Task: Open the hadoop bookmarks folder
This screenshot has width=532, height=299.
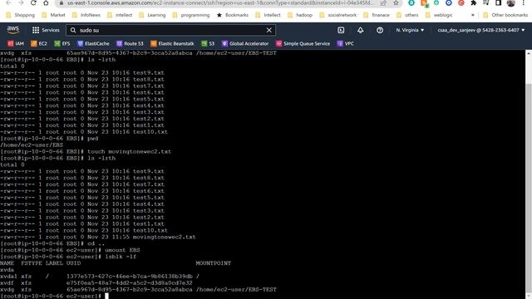Action: (x=300, y=15)
